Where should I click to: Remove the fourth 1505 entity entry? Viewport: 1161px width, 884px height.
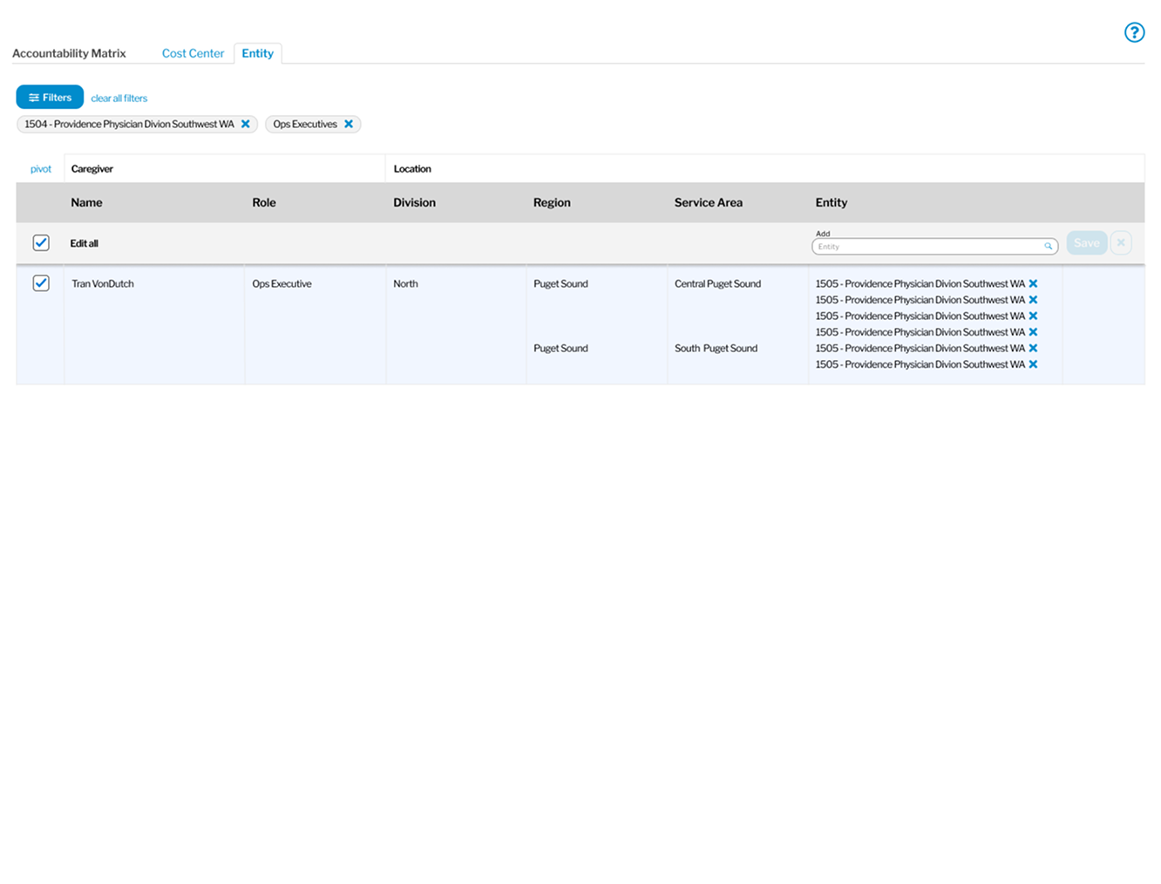coord(1033,332)
